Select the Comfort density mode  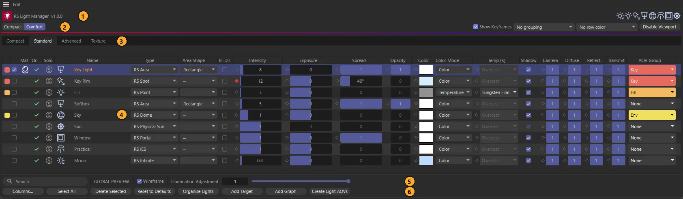[x=34, y=27]
